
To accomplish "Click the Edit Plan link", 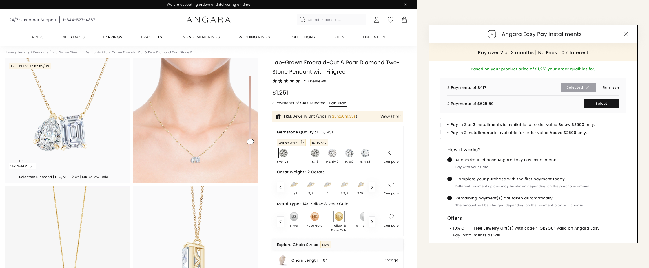I will tap(338, 103).
